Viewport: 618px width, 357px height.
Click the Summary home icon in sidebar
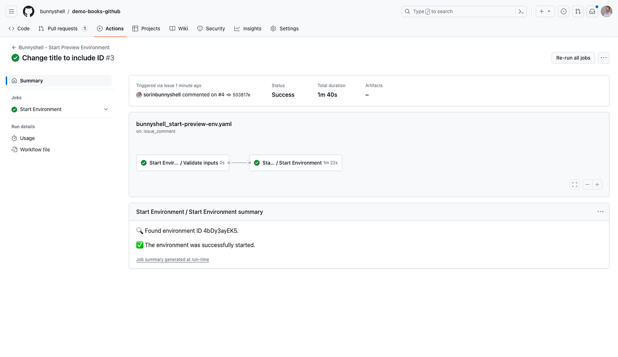click(x=15, y=81)
